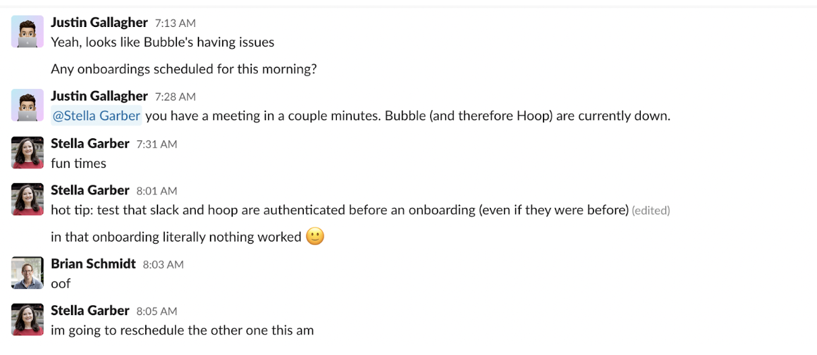This screenshot has width=817, height=355.
Task: Open Stella Garber's avatar on 7:31 message
Action: (28, 153)
